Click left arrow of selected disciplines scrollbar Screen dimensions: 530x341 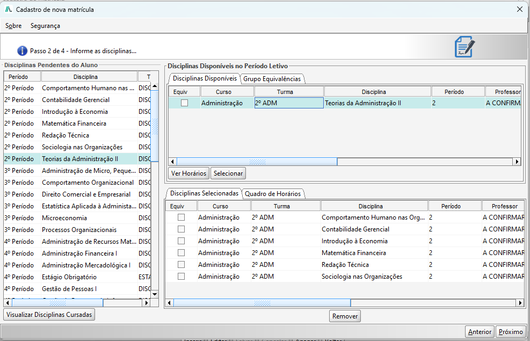(169, 303)
